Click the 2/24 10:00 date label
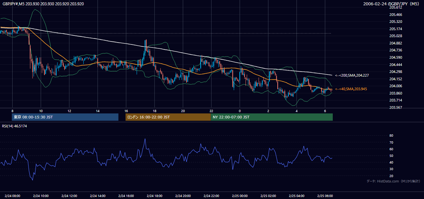Viewport: 424px width, 199px height. point(41,196)
